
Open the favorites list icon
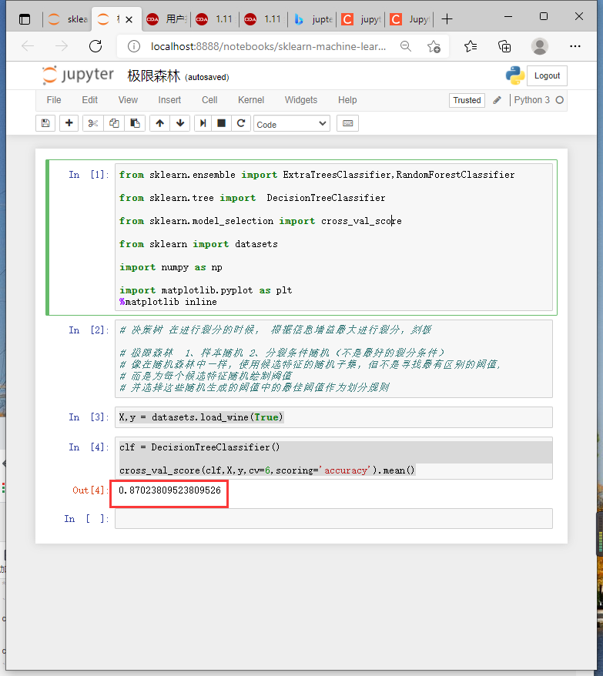(x=471, y=46)
